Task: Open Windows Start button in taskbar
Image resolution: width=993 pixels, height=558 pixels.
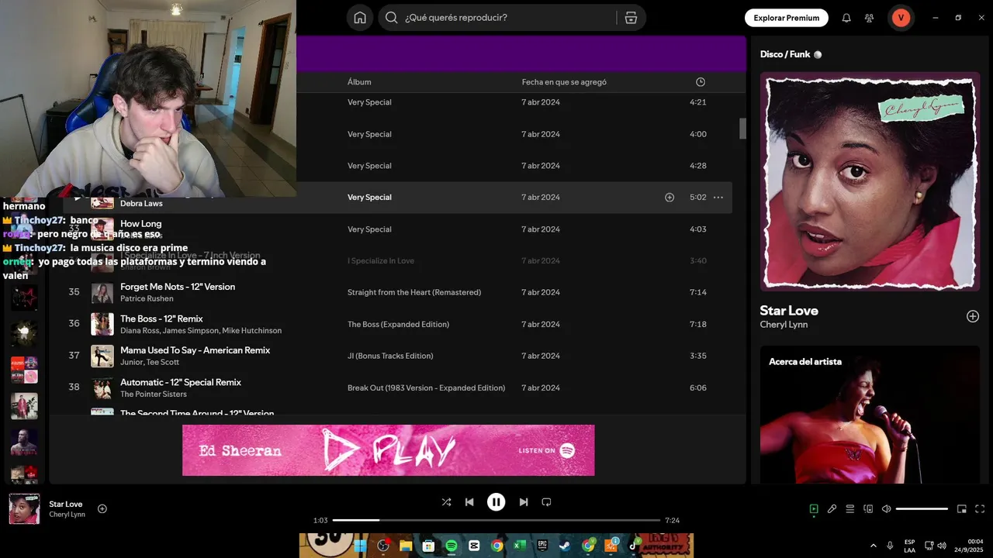Action: tap(361, 546)
